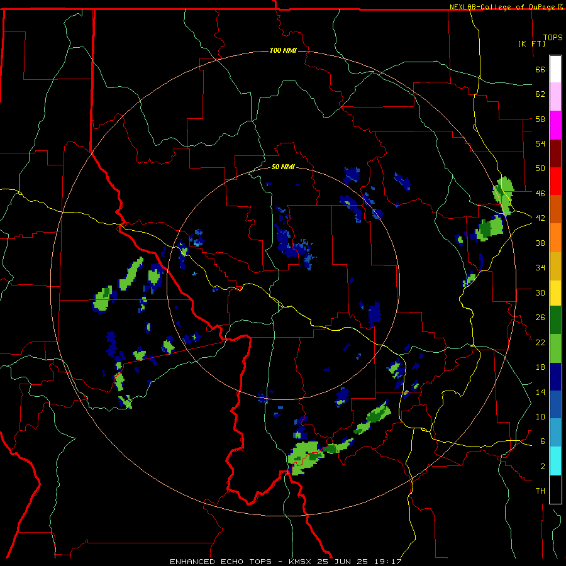The width and height of the screenshot is (566, 566).
Task: Click the legend value "58"
Action: 540,119
